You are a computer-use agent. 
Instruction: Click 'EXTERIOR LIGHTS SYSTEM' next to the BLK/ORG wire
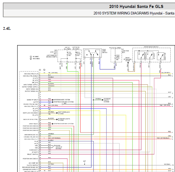click(64, 120)
